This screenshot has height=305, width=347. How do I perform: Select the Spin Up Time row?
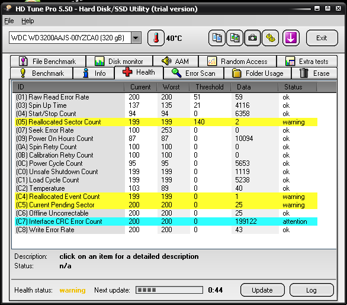166,105
